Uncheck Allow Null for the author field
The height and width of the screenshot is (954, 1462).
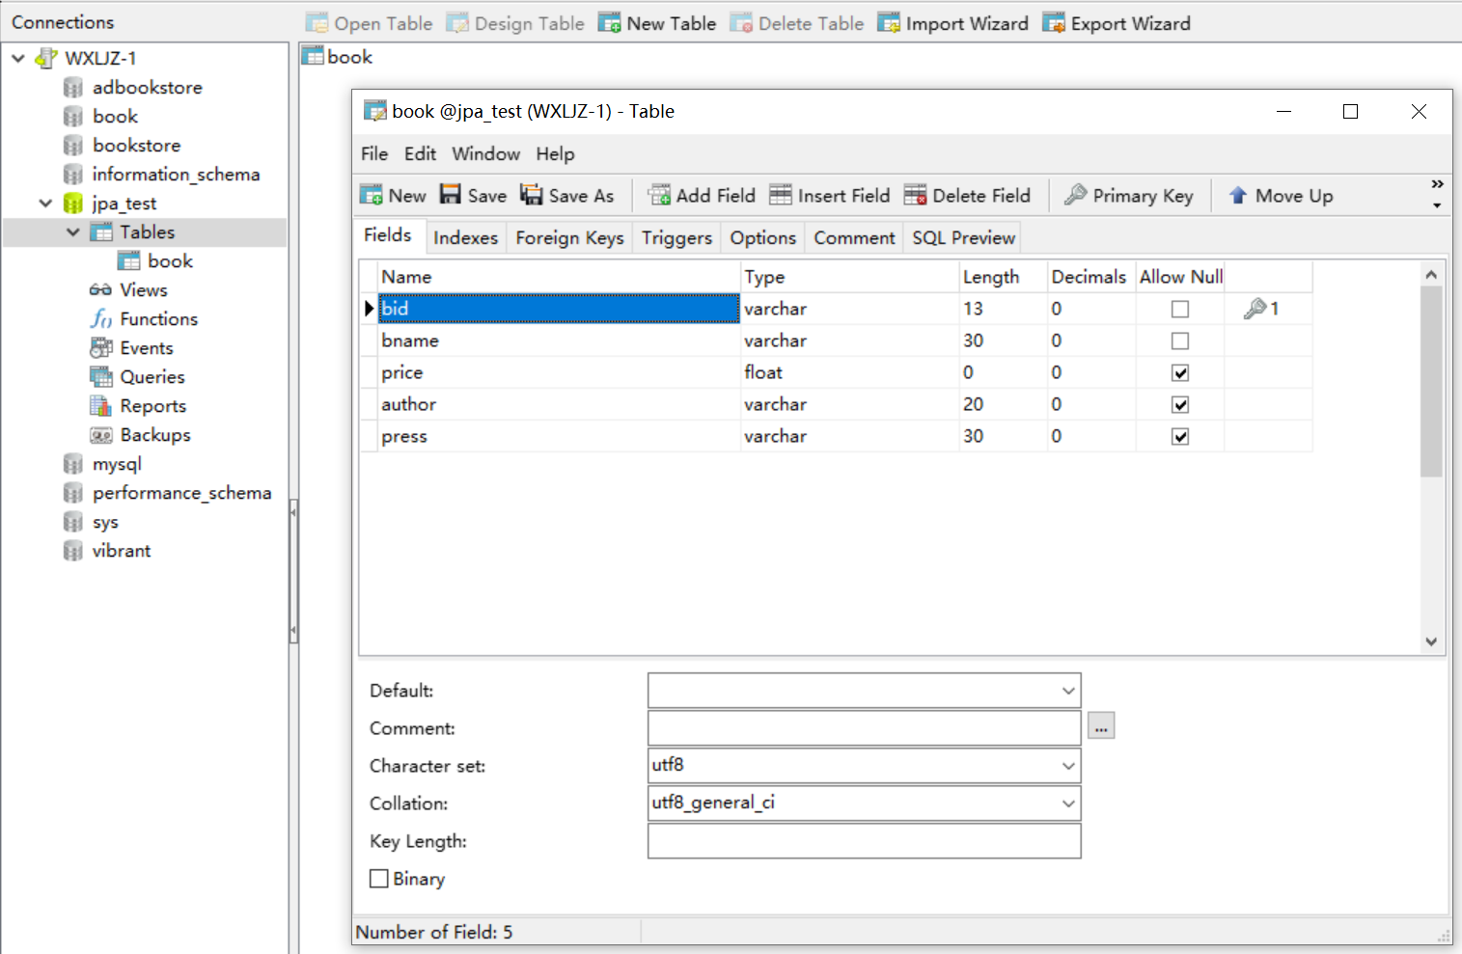tap(1180, 405)
